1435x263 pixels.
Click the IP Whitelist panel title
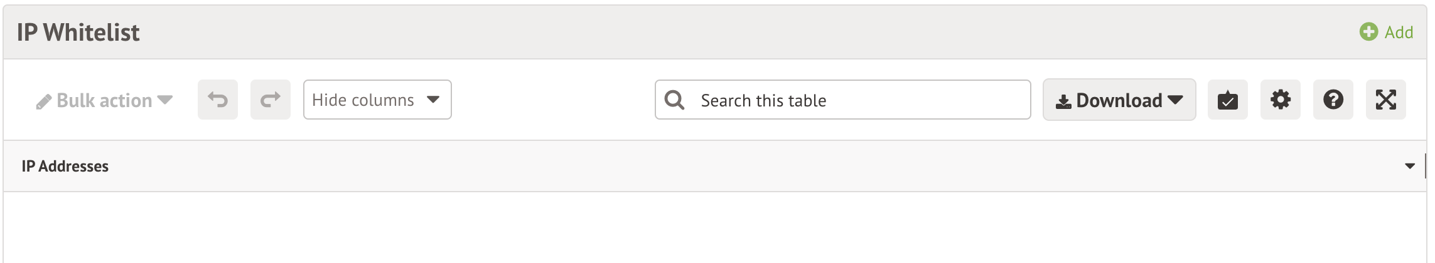(x=78, y=33)
